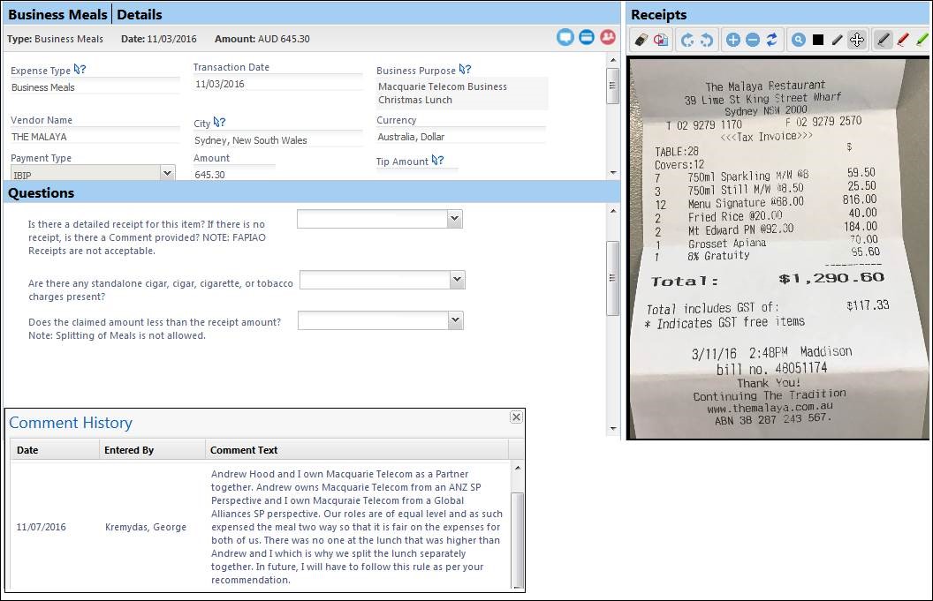The width and height of the screenshot is (933, 601).
Task: Expand the detailed receipt question dropdown
Action: (x=454, y=219)
